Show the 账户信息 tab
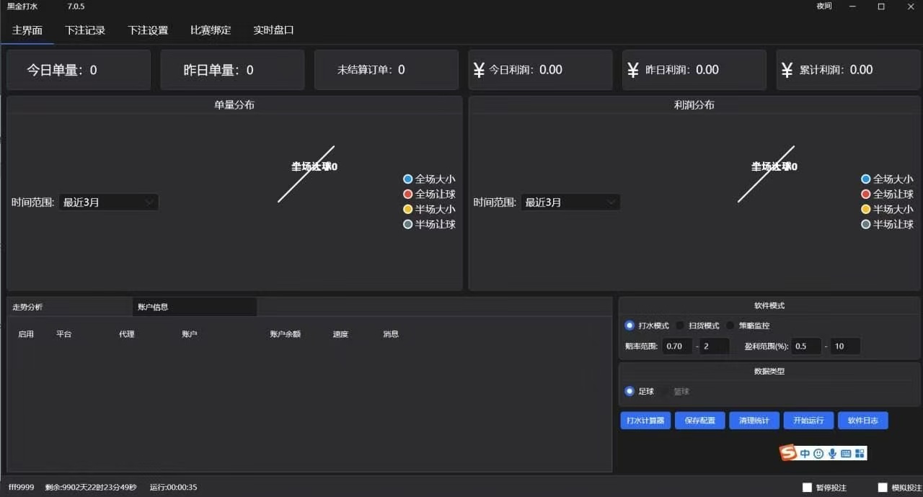Screen dimensions: 923x497 coord(195,307)
